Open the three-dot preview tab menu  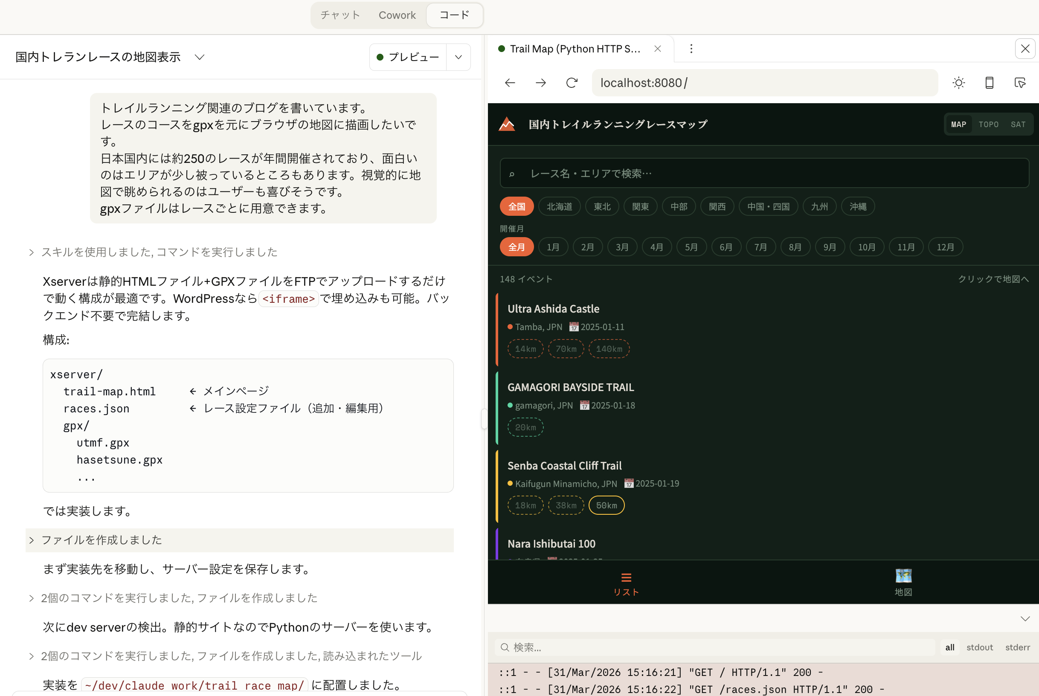coord(691,48)
